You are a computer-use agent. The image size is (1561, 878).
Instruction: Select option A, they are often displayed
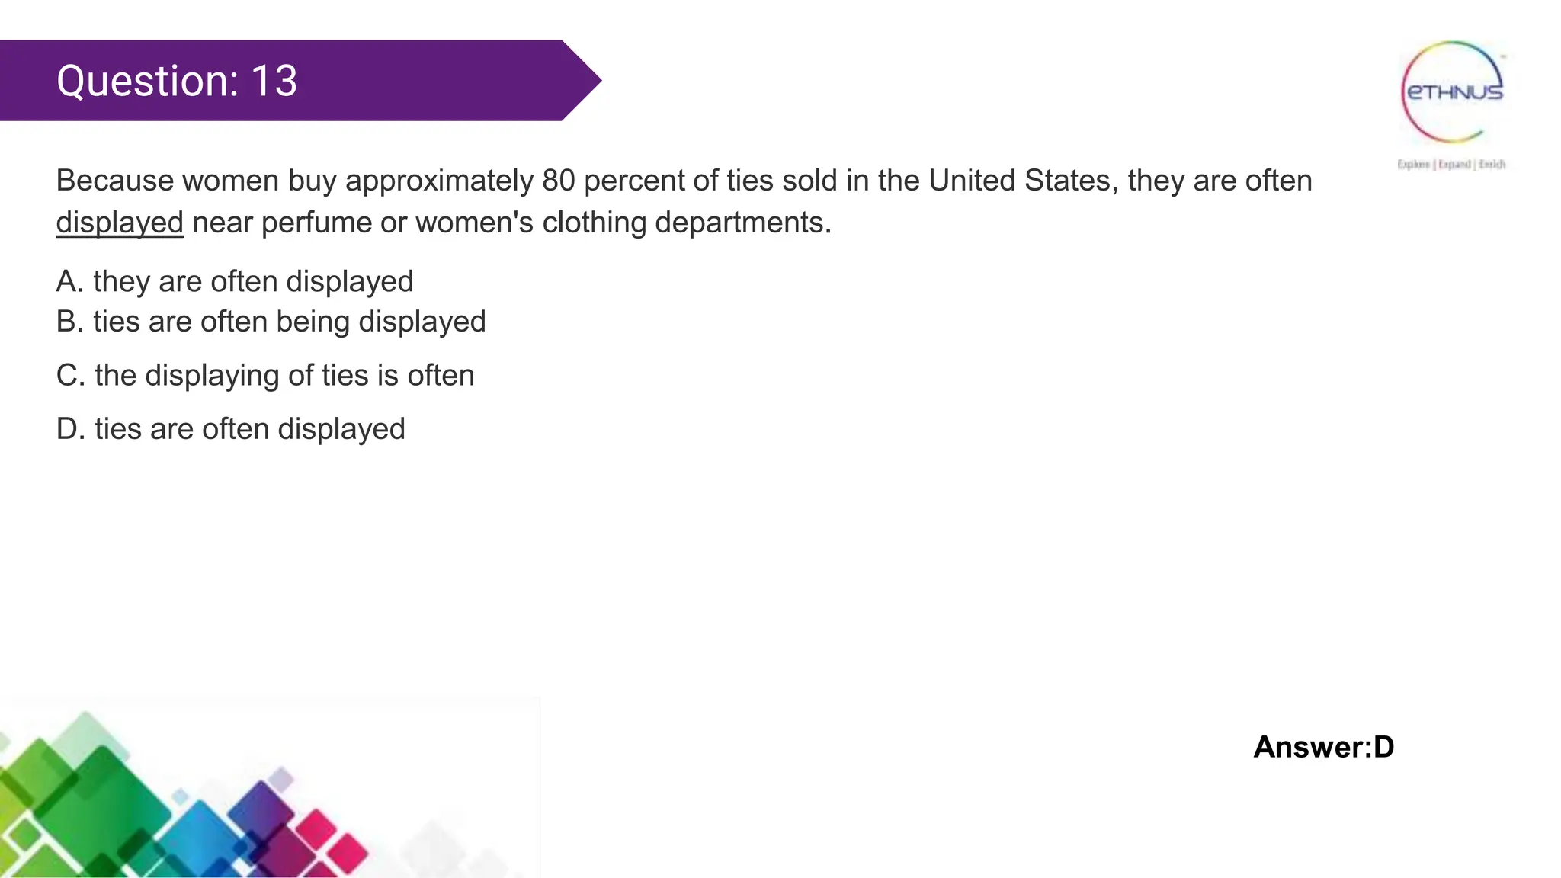pyautogui.click(x=235, y=281)
